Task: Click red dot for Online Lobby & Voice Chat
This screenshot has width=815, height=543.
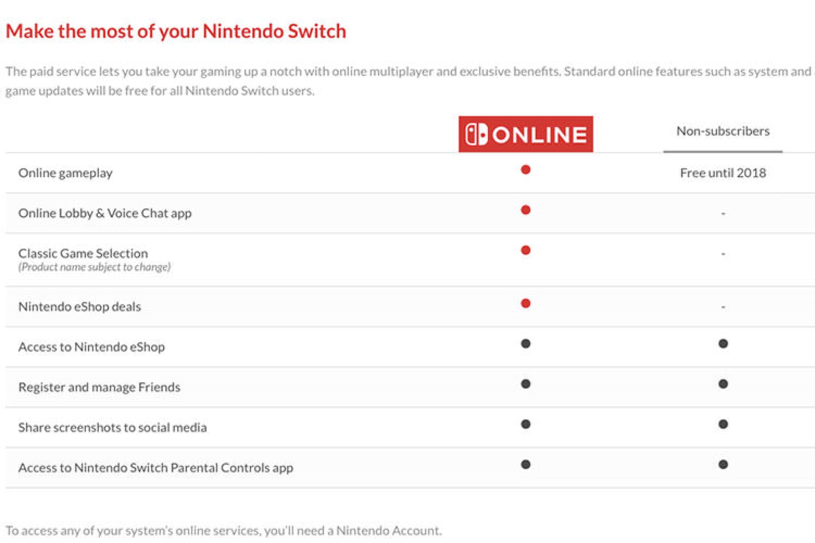Action: pos(526,210)
